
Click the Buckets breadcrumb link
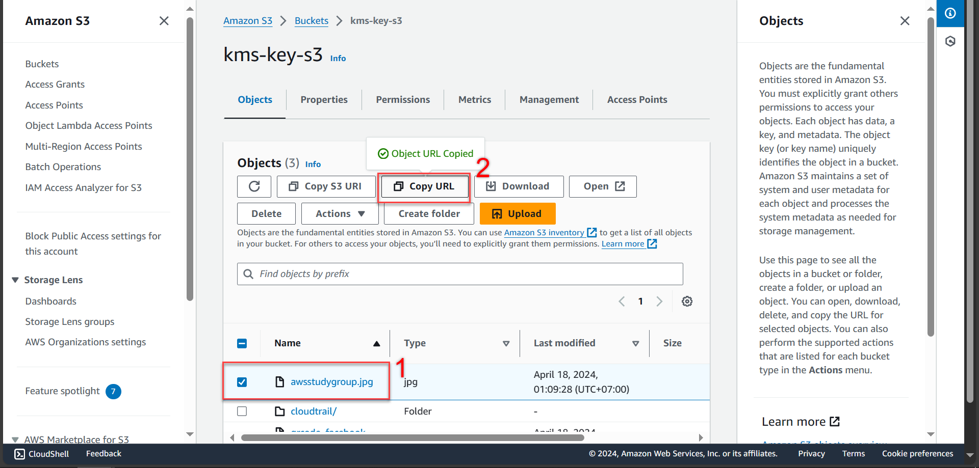point(312,21)
